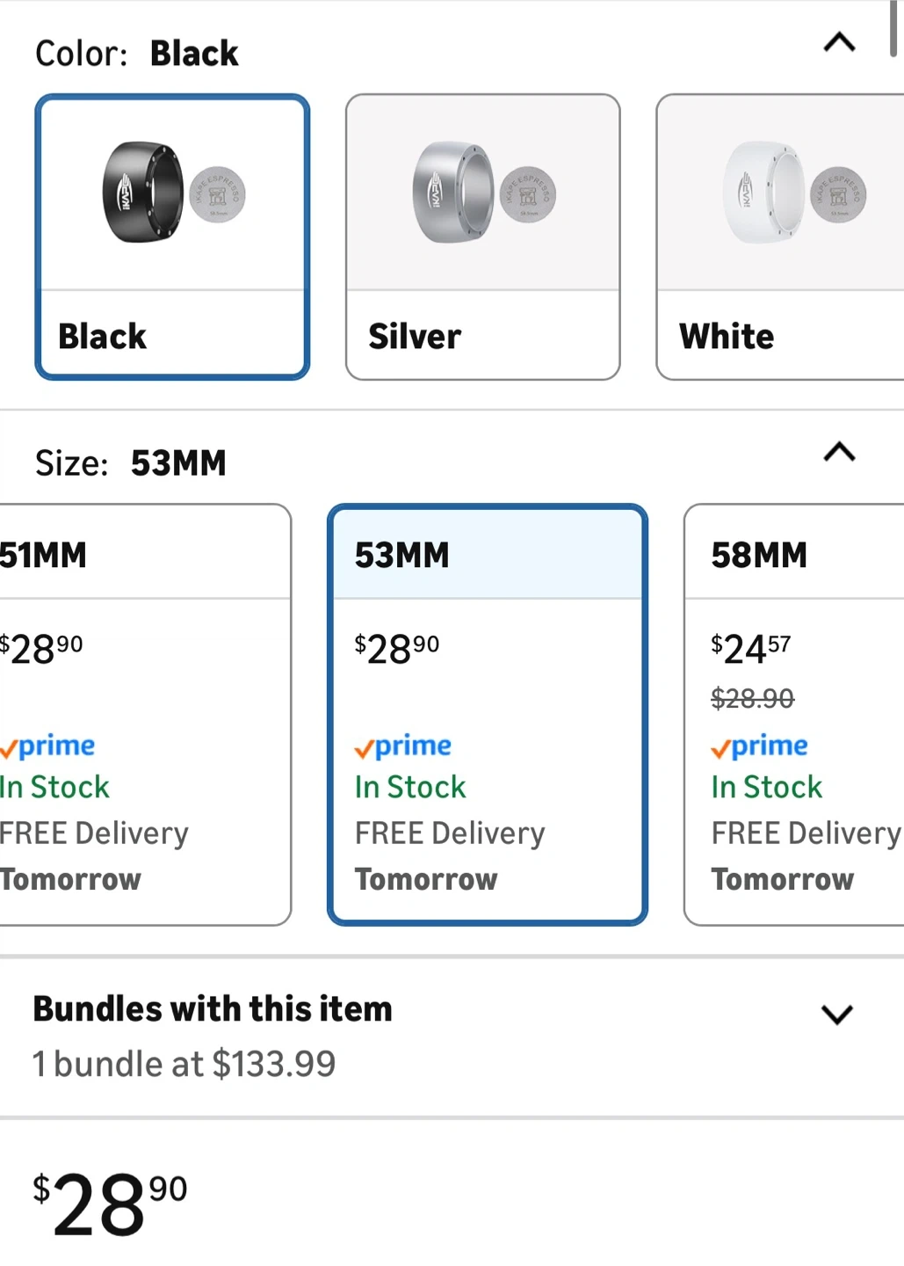Click the Size: 53MM header label
This screenshot has height=1266, width=904.
click(131, 463)
